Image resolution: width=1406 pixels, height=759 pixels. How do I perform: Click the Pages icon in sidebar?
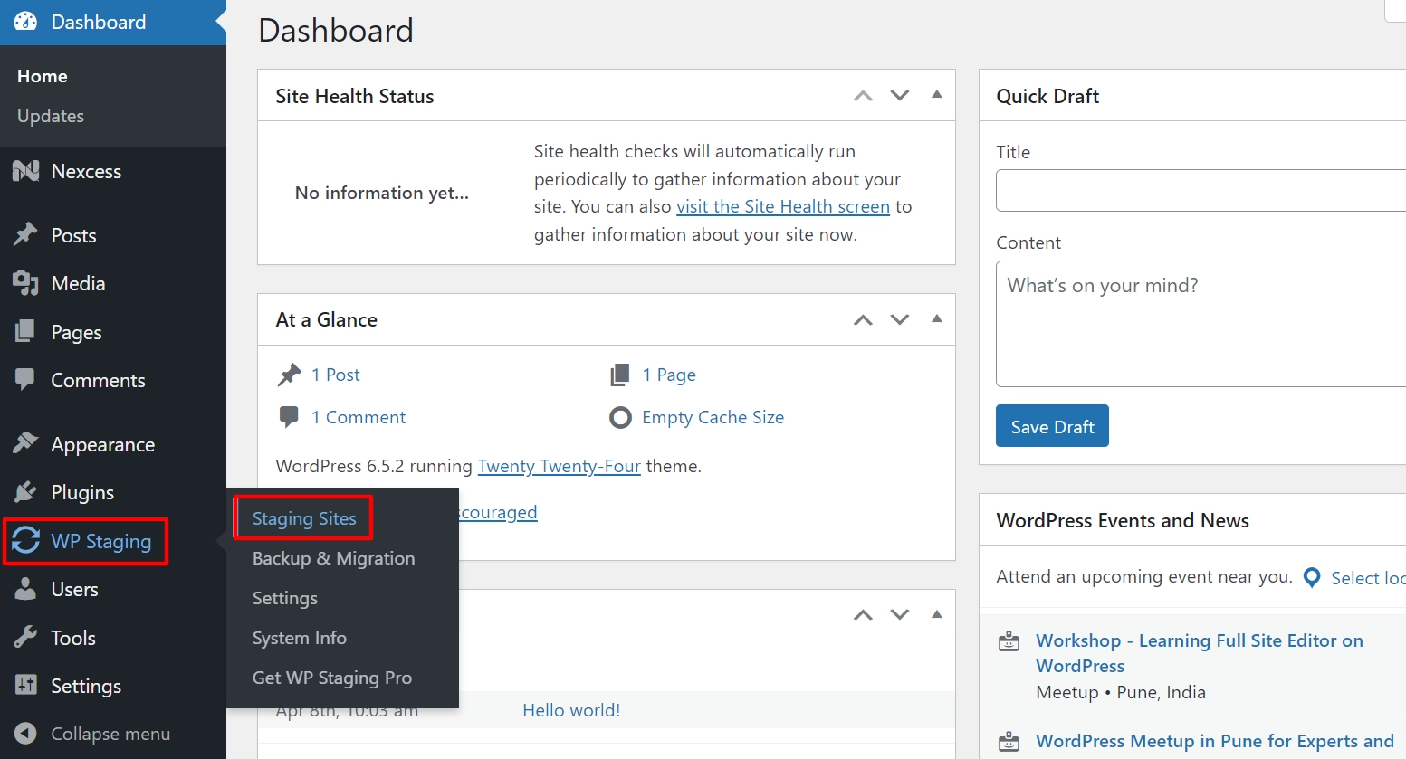(25, 332)
